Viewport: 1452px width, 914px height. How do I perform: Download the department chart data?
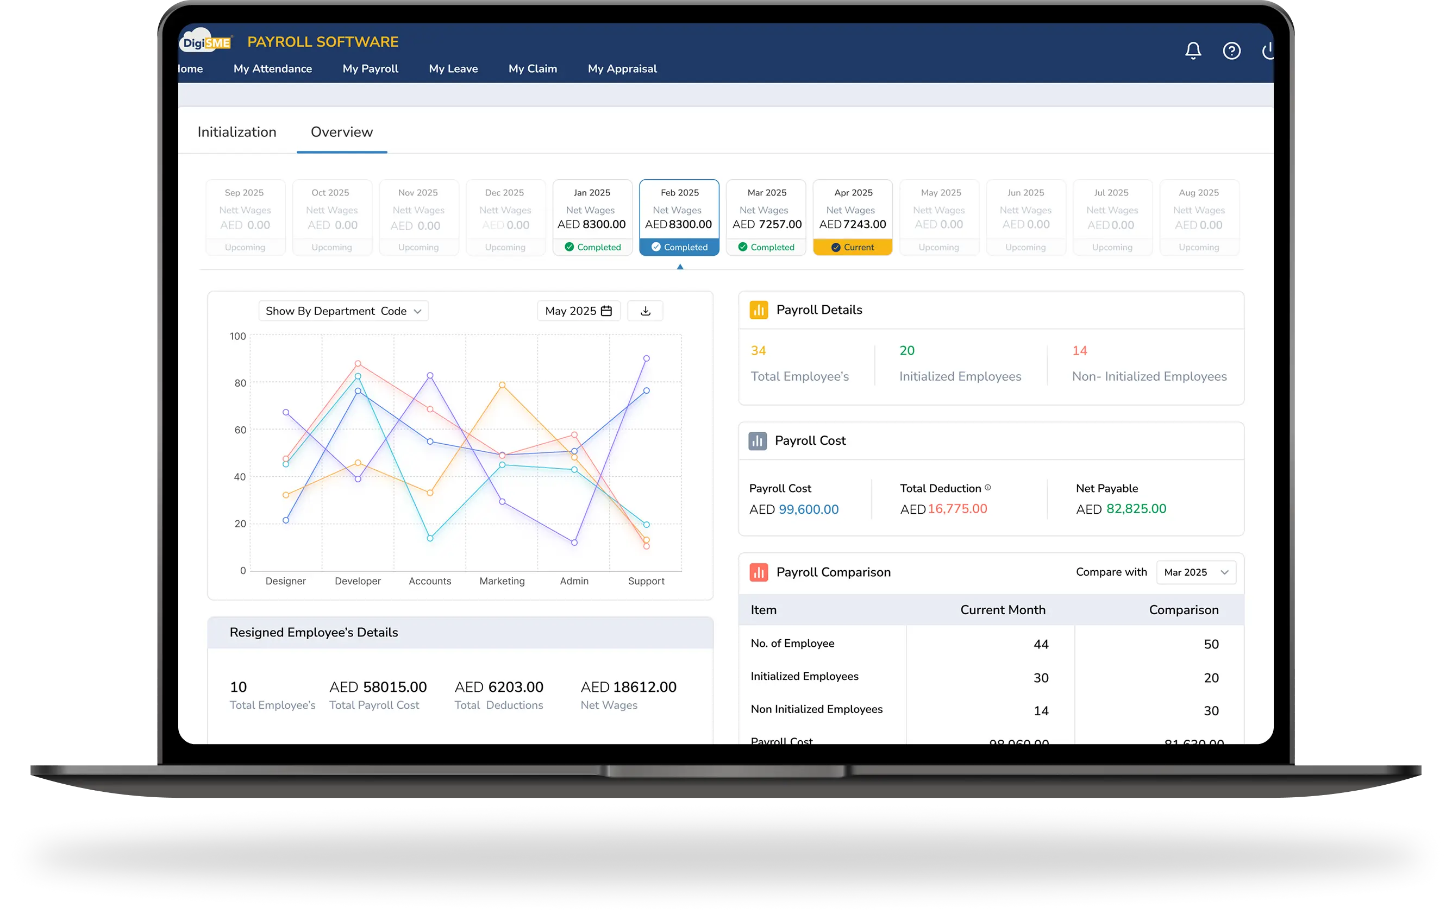[x=644, y=310]
